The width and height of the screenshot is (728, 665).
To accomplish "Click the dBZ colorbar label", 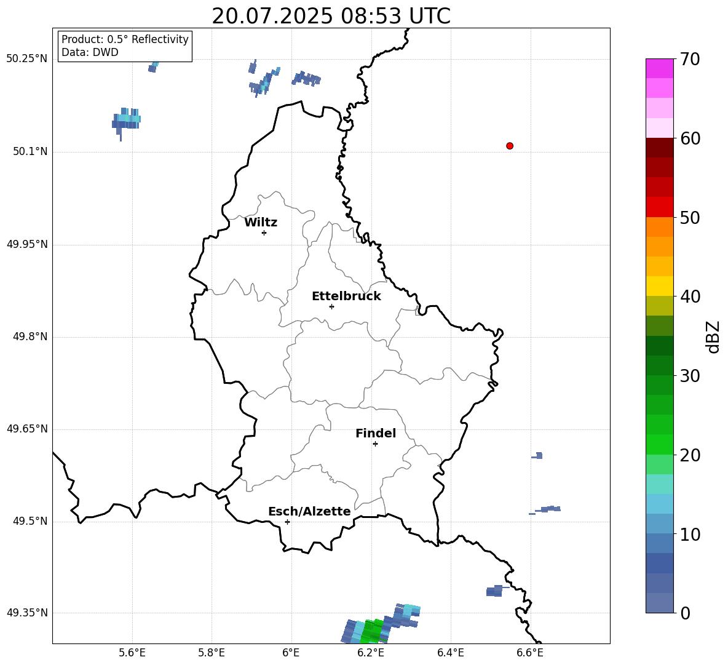I will click(713, 336).
